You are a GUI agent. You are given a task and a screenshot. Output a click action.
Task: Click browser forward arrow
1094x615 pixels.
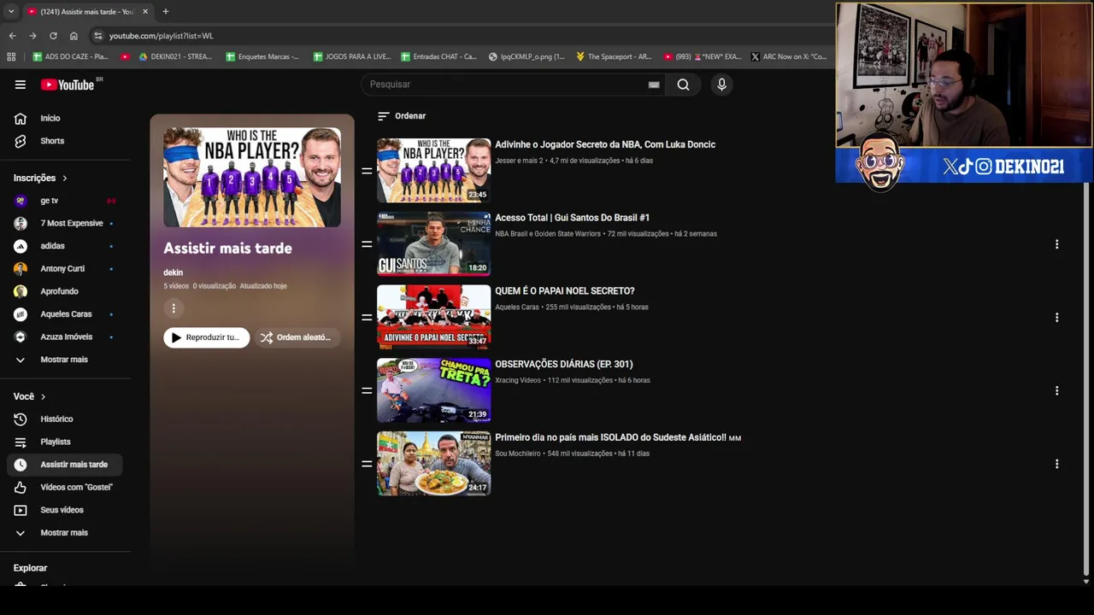32,36
